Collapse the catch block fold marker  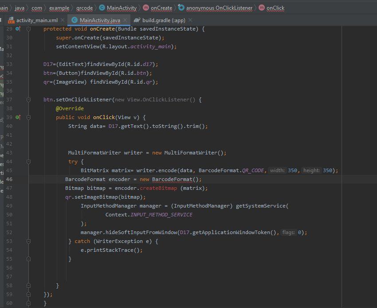click(x=27, y=241)
